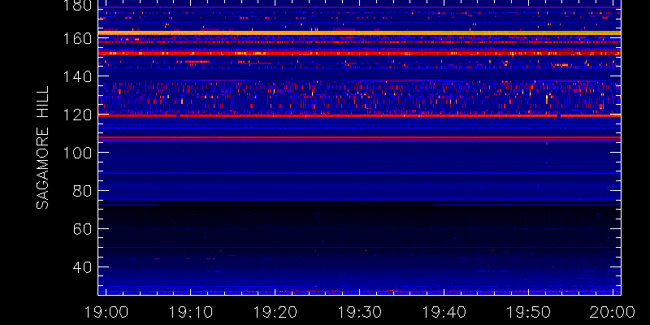
Task: Click the SAGAMORE HILL axis title
Action: click(42, 148)
